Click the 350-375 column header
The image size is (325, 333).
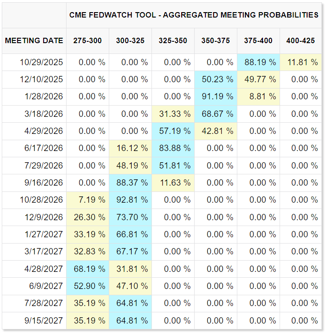coord(216,40)
